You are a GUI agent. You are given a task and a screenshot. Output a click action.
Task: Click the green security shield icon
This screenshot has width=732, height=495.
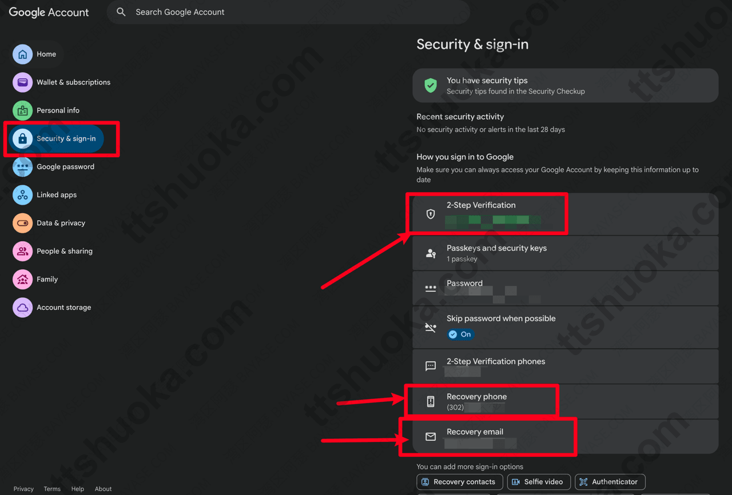[431, 86]
